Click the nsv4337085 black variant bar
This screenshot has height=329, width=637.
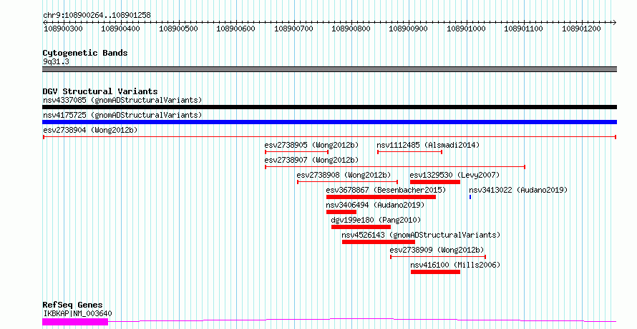pos(329,107)
